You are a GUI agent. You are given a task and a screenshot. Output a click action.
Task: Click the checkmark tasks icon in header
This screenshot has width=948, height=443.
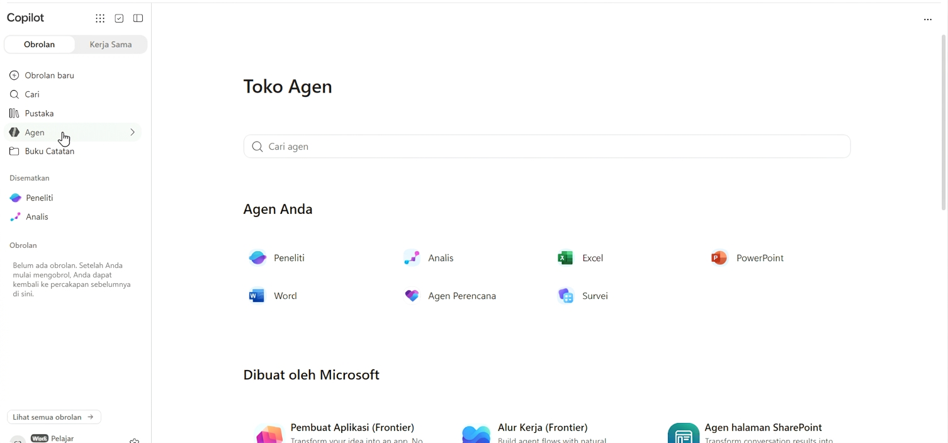(x=119, y=18)
